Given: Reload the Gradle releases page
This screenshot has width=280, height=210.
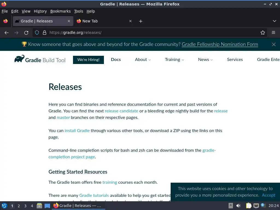Looking at the screenshot, I should [26, 33].
